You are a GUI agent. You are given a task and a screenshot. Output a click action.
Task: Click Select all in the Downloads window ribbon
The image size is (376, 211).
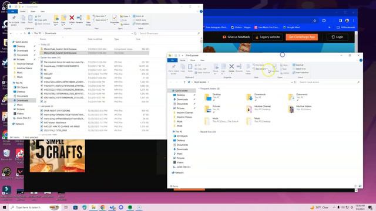point(139,16)
